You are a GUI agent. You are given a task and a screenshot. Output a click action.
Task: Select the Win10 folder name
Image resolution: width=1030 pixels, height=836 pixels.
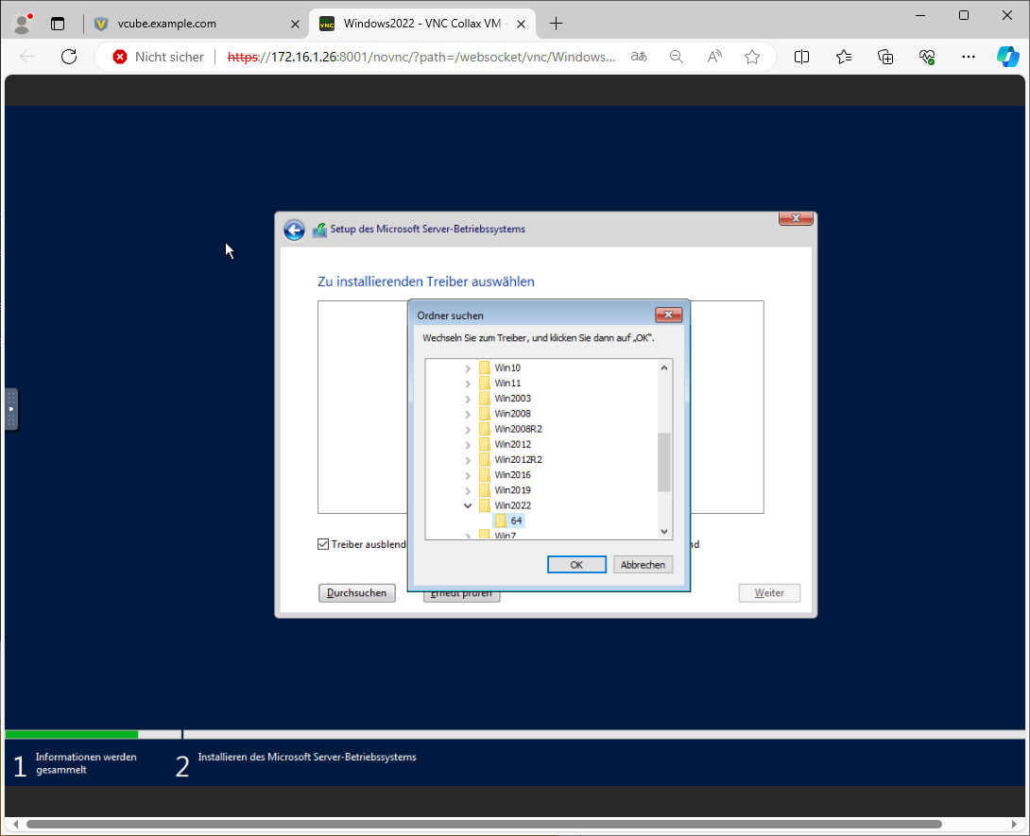[x=507, y=368]
